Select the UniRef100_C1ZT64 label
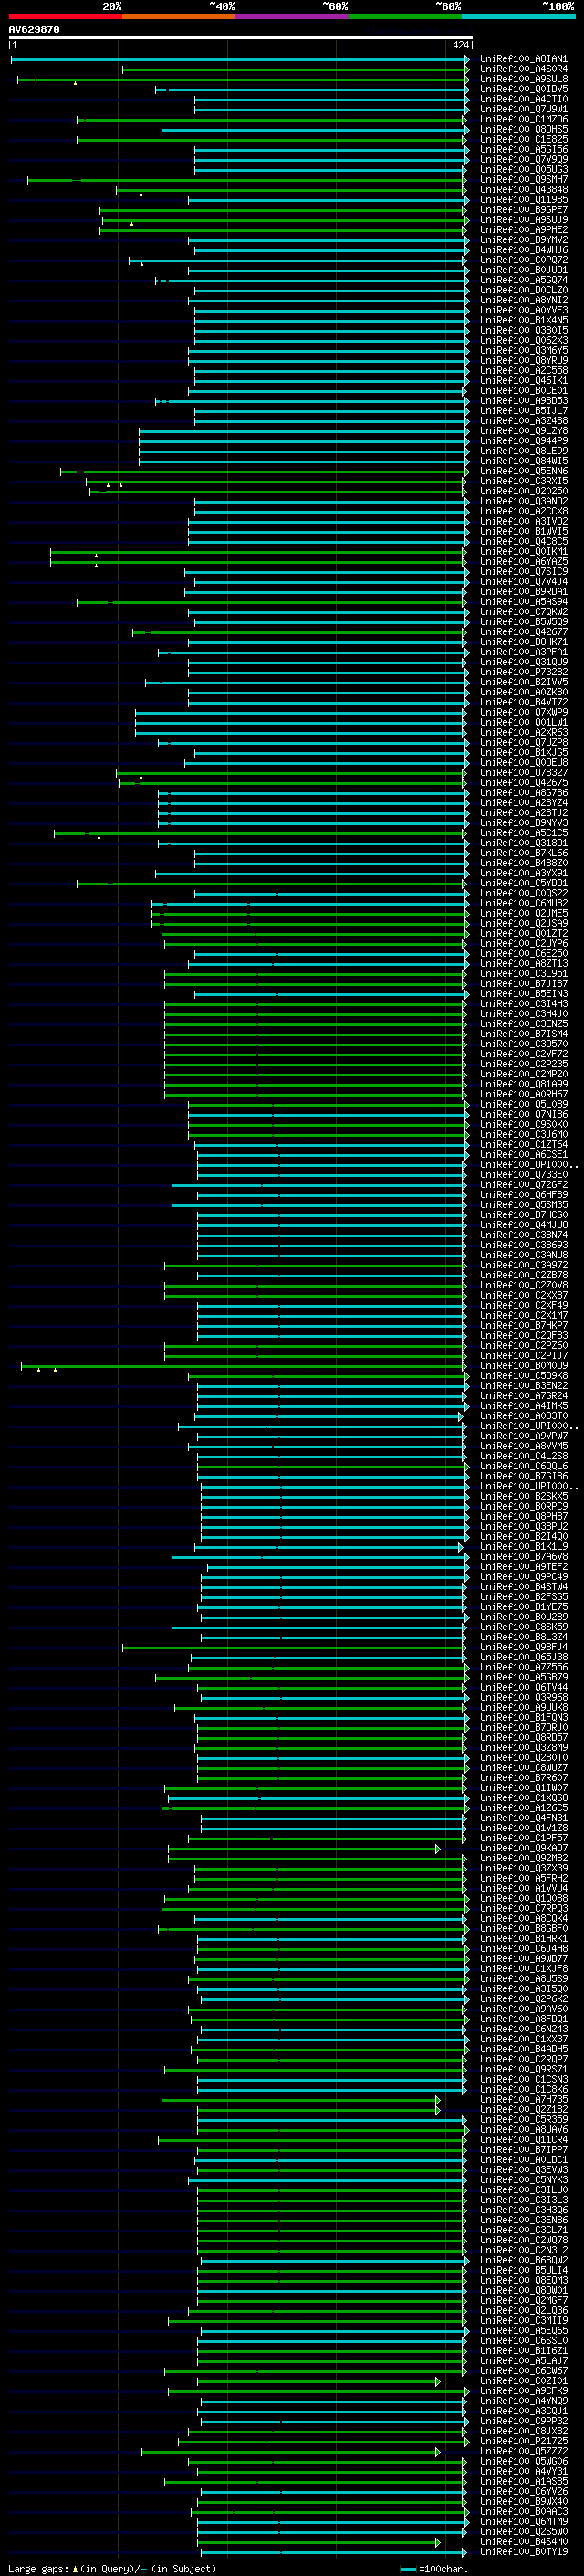 (x=524, y=1144)
